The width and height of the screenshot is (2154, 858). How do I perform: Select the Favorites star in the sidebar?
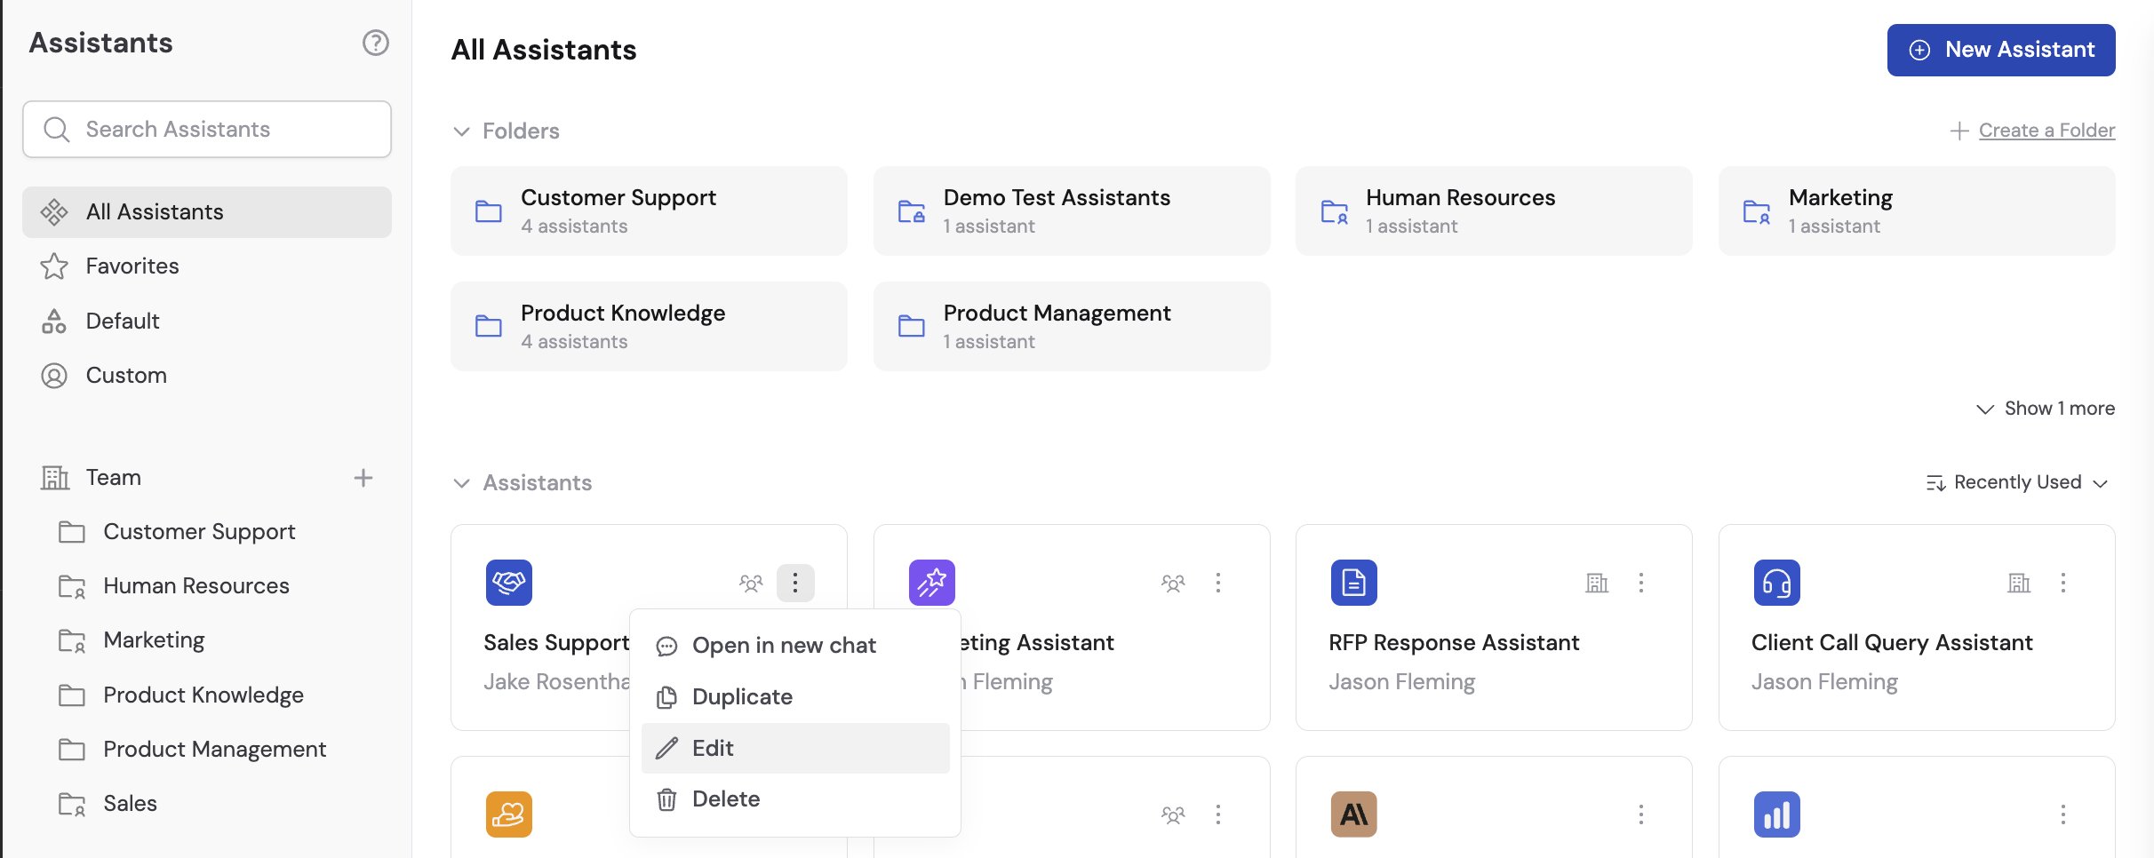(53, 266)
